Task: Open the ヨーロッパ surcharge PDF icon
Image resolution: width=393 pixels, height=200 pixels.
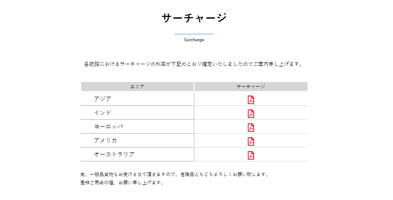Action: (x=251, y=128)
